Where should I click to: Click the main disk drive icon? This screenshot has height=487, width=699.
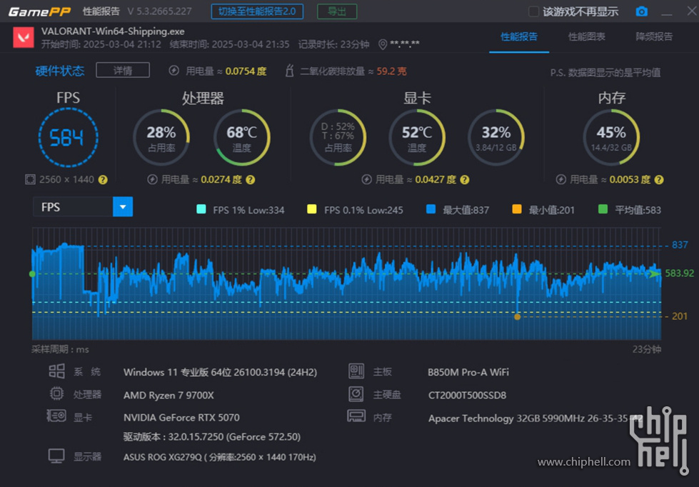356,393
